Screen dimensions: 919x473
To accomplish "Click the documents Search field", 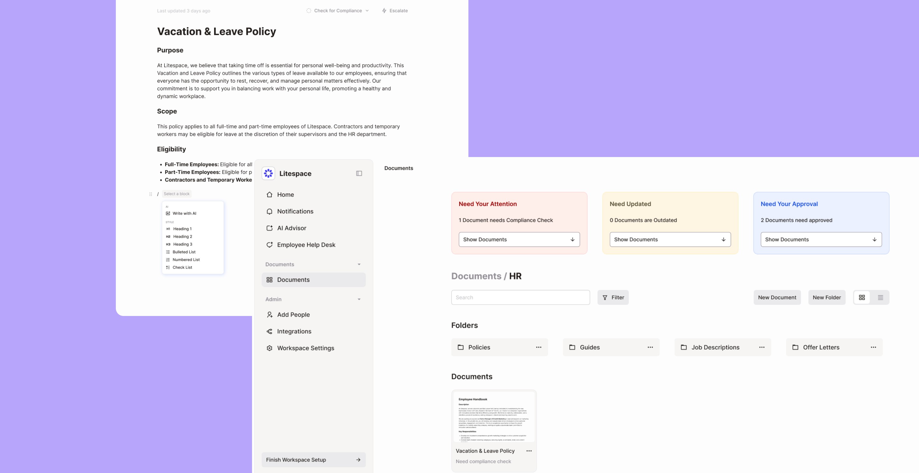I will tap(520, 297).
